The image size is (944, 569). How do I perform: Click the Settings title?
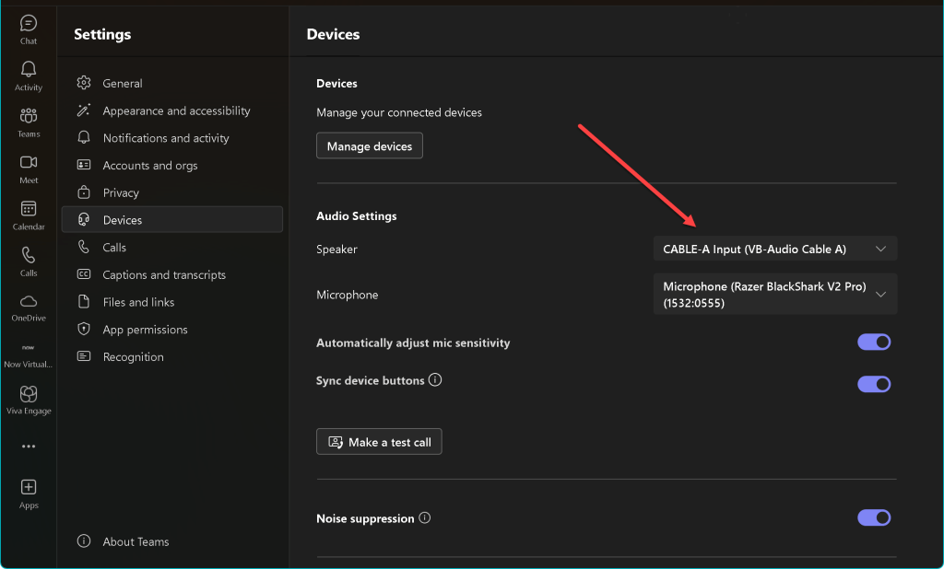(102, 34)
